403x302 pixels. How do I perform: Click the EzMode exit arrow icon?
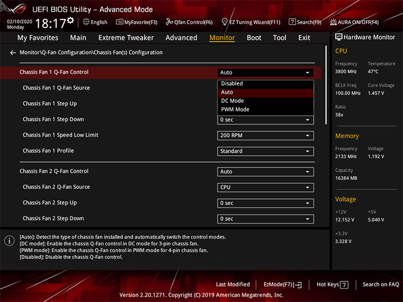298,285
